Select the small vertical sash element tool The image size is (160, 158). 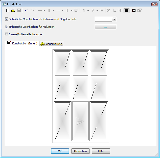pyautogui.click(x=84, y=11)
